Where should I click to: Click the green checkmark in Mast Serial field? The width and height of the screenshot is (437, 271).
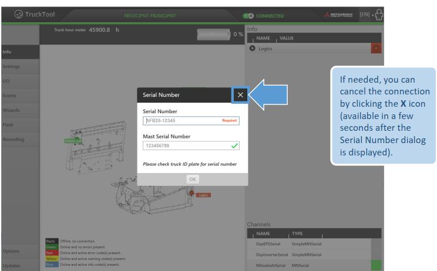click(x=235, y=145)
